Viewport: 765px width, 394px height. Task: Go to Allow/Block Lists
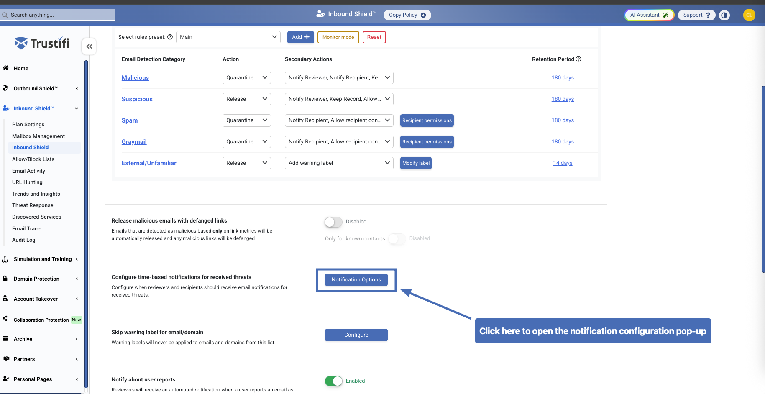[33, 159]
